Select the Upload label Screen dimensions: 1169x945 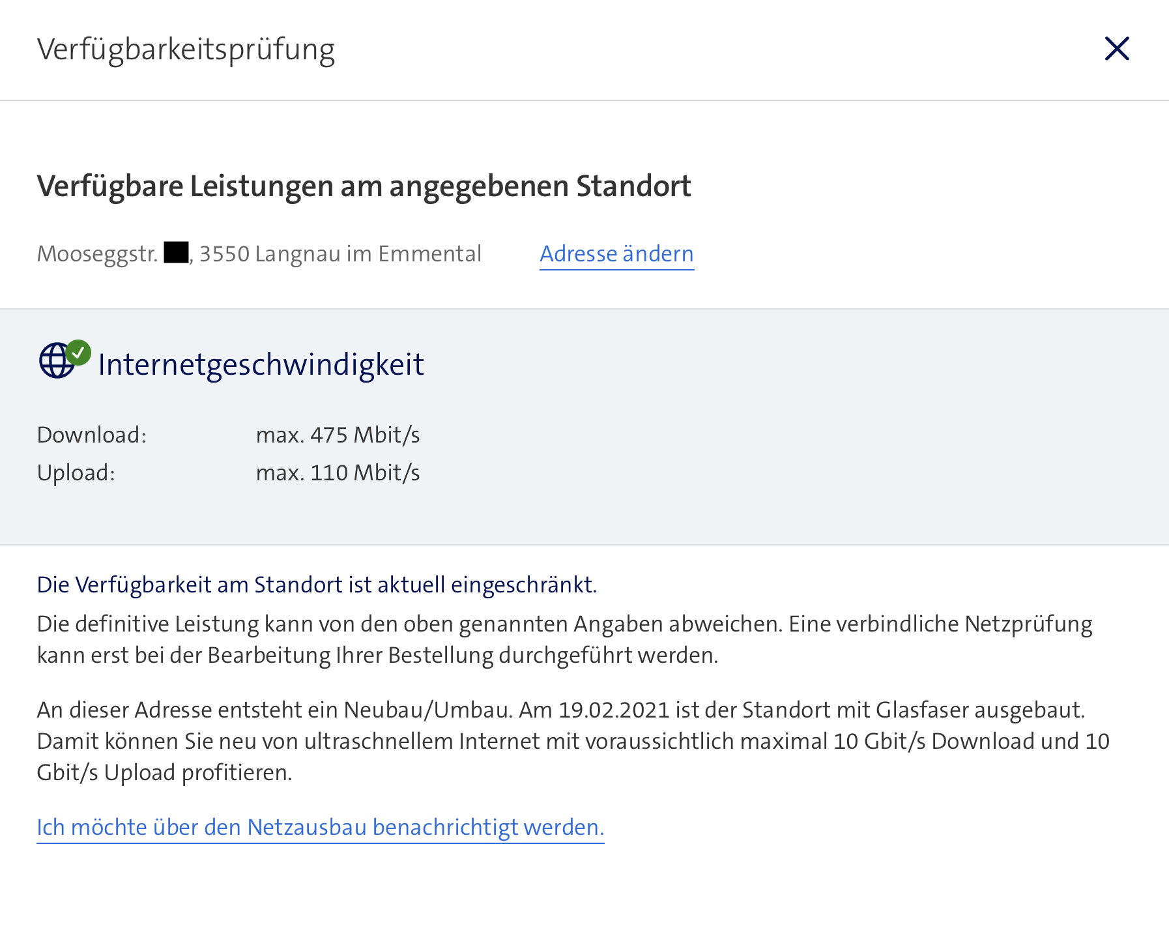tap(76, 472)
